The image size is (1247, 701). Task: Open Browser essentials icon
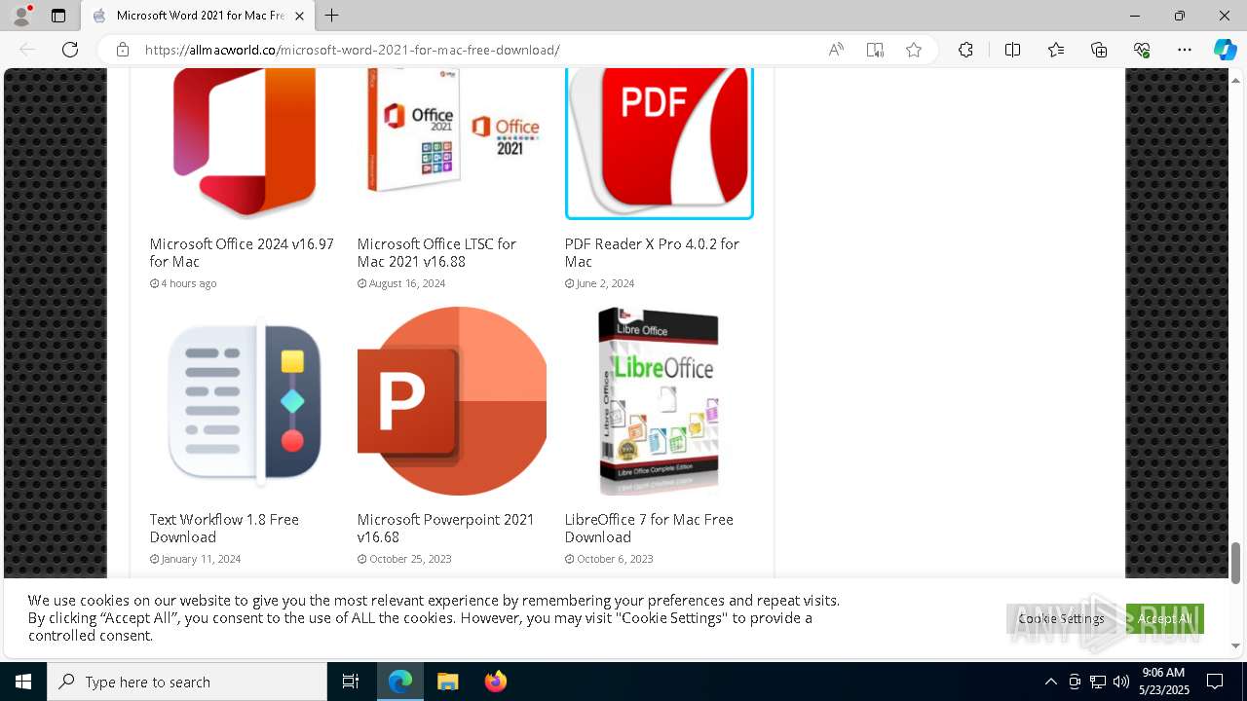tap(1142, 50)
